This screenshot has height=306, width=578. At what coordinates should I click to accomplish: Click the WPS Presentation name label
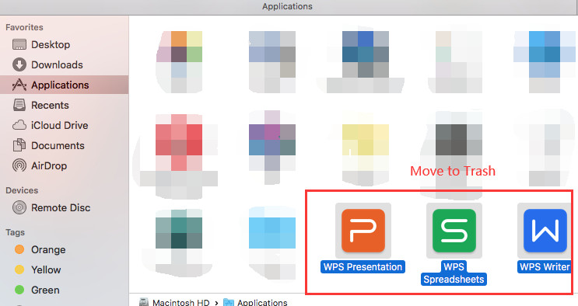coord(363,266)
